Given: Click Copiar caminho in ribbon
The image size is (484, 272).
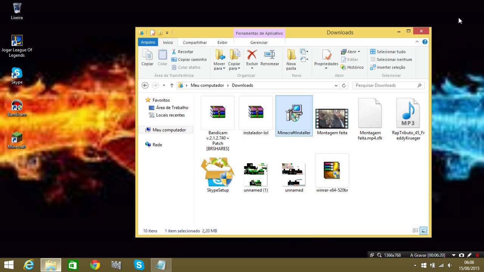Looking at the screenshot, I should pyautogui.click(x=189, y=59).
